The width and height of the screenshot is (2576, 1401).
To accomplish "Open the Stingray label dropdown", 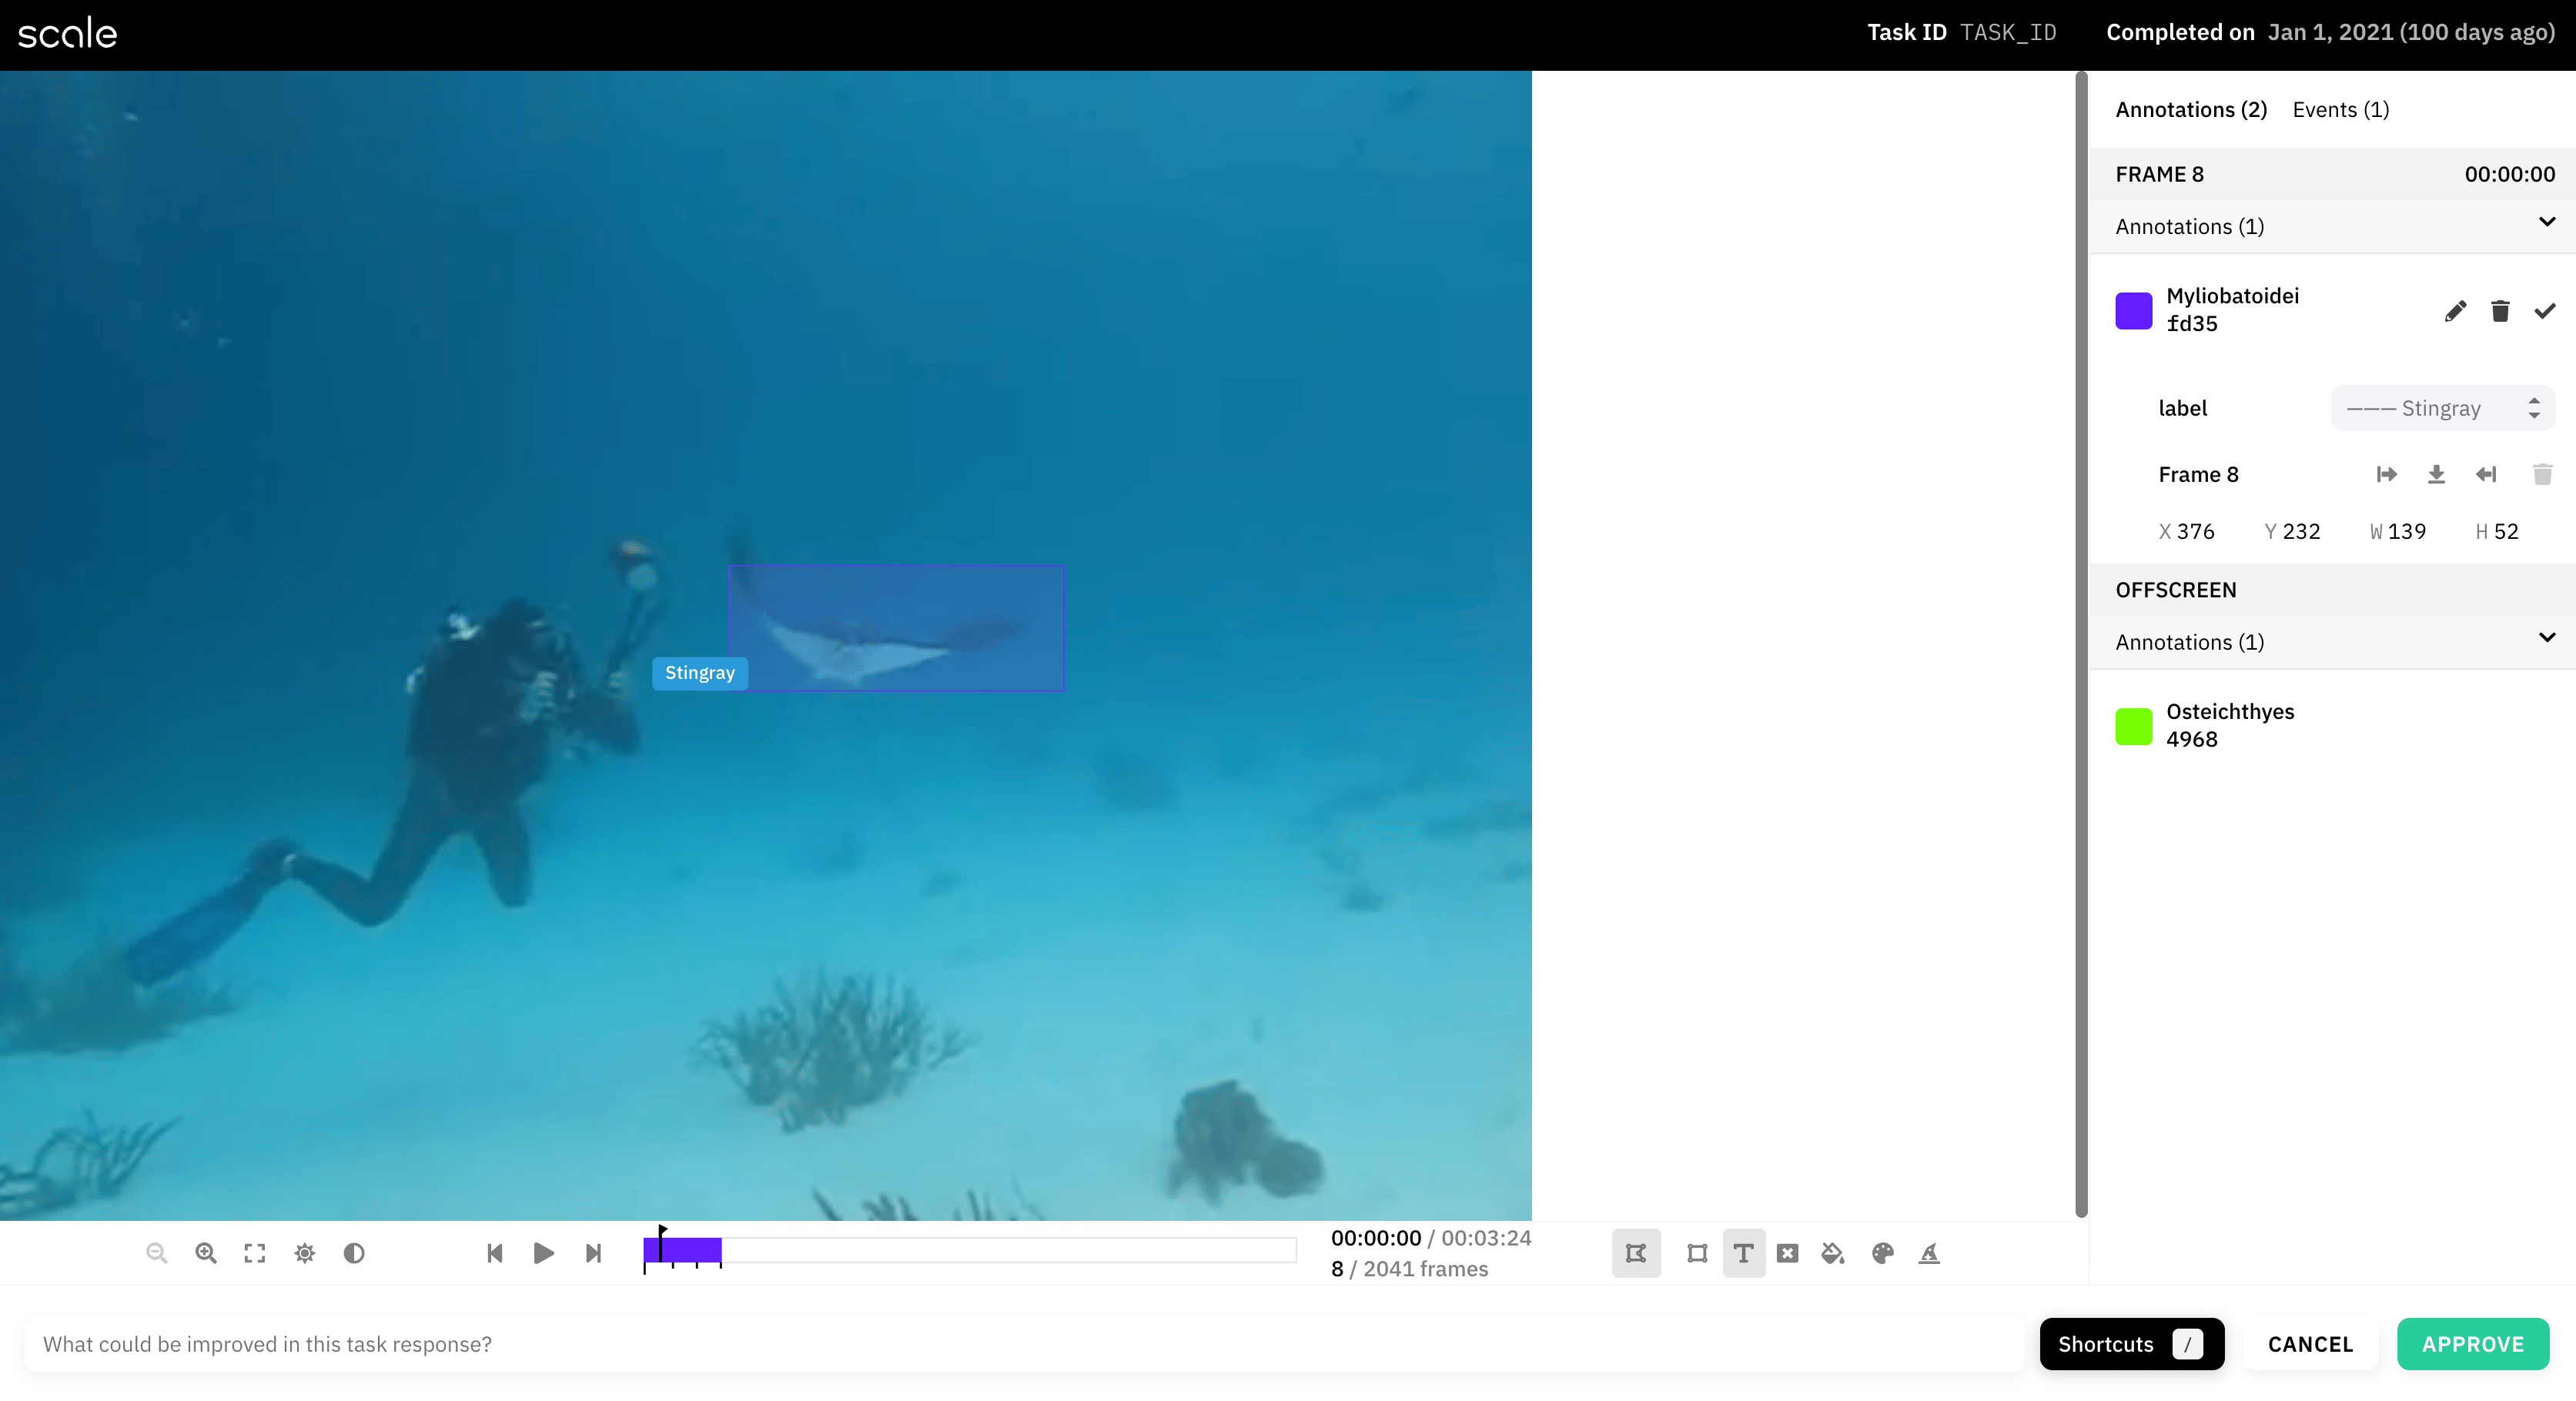I will pos(2442,408).
